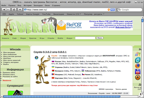Click the FilePost envelope banner icon
The image size is (144, 98).
pyautogui.click(x=61, y=25)
